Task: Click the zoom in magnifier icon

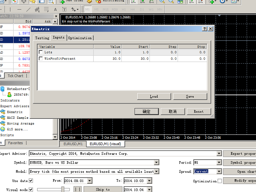Action: 162,1
